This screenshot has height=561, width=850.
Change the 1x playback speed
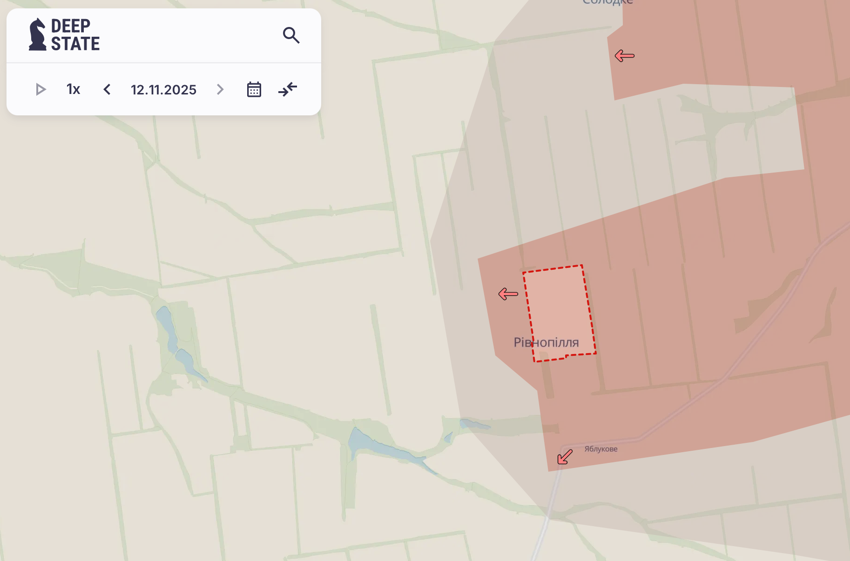pos(73,89)
